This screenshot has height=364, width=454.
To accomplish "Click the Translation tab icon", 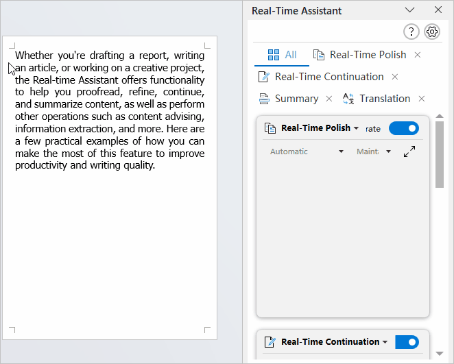I will pos(348,99).
